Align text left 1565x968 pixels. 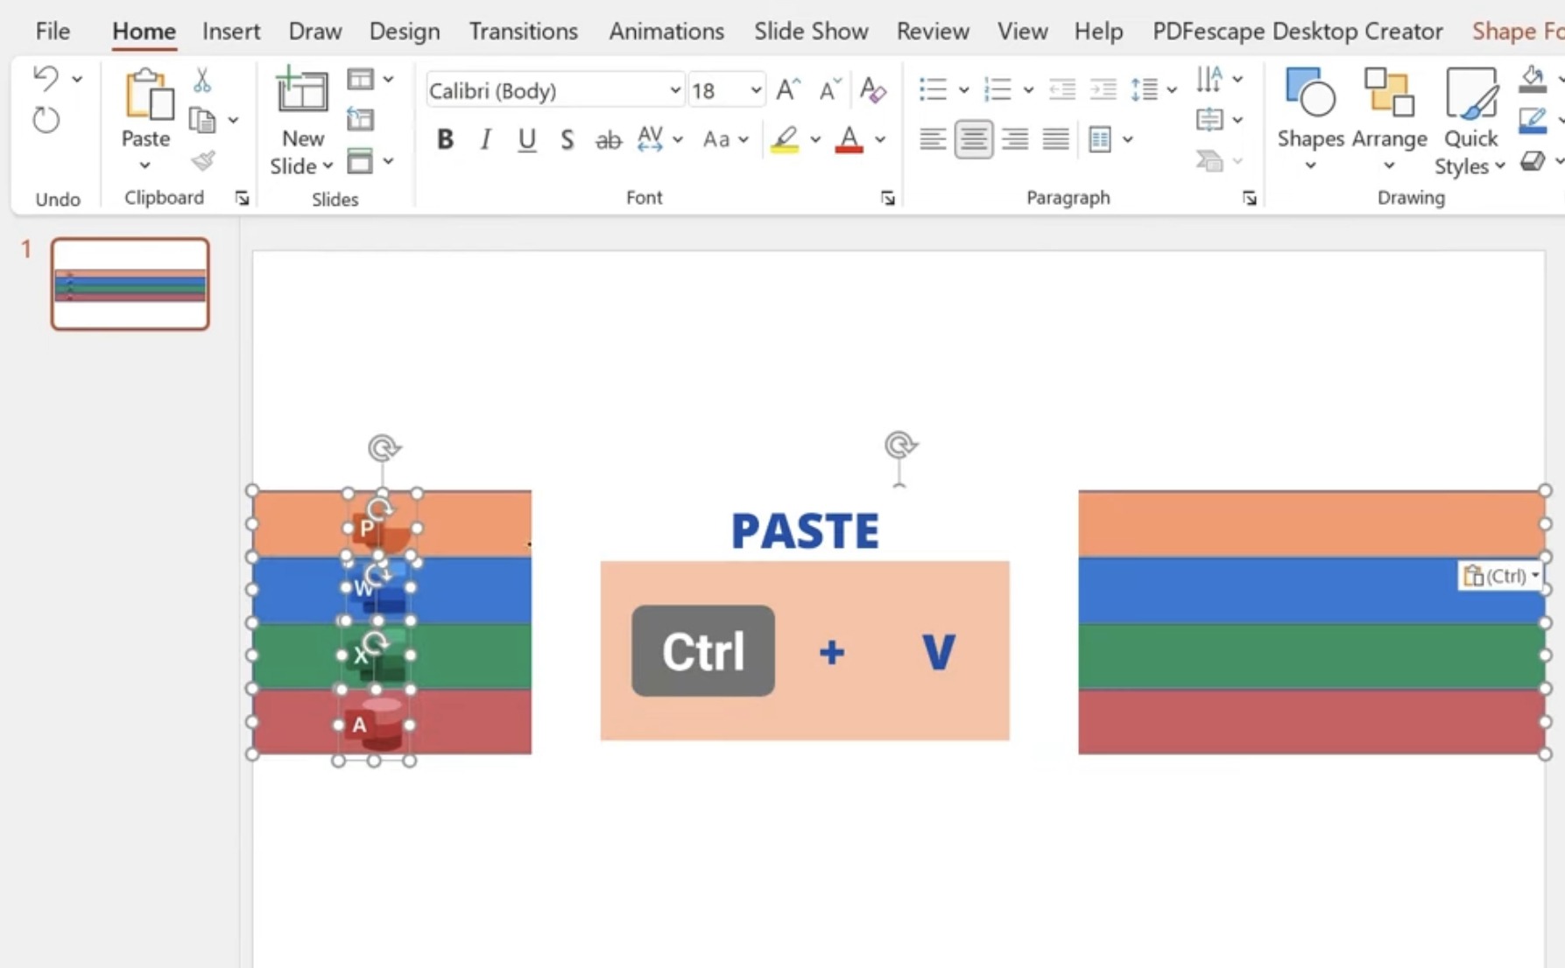(x=932, y=139)
